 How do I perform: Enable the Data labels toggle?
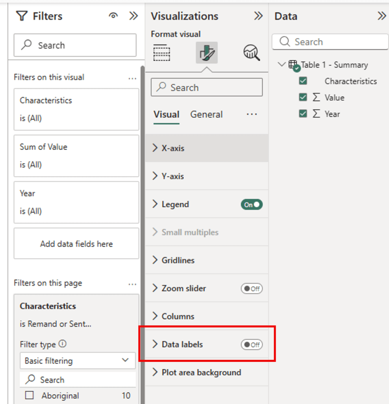pos(252,344)
